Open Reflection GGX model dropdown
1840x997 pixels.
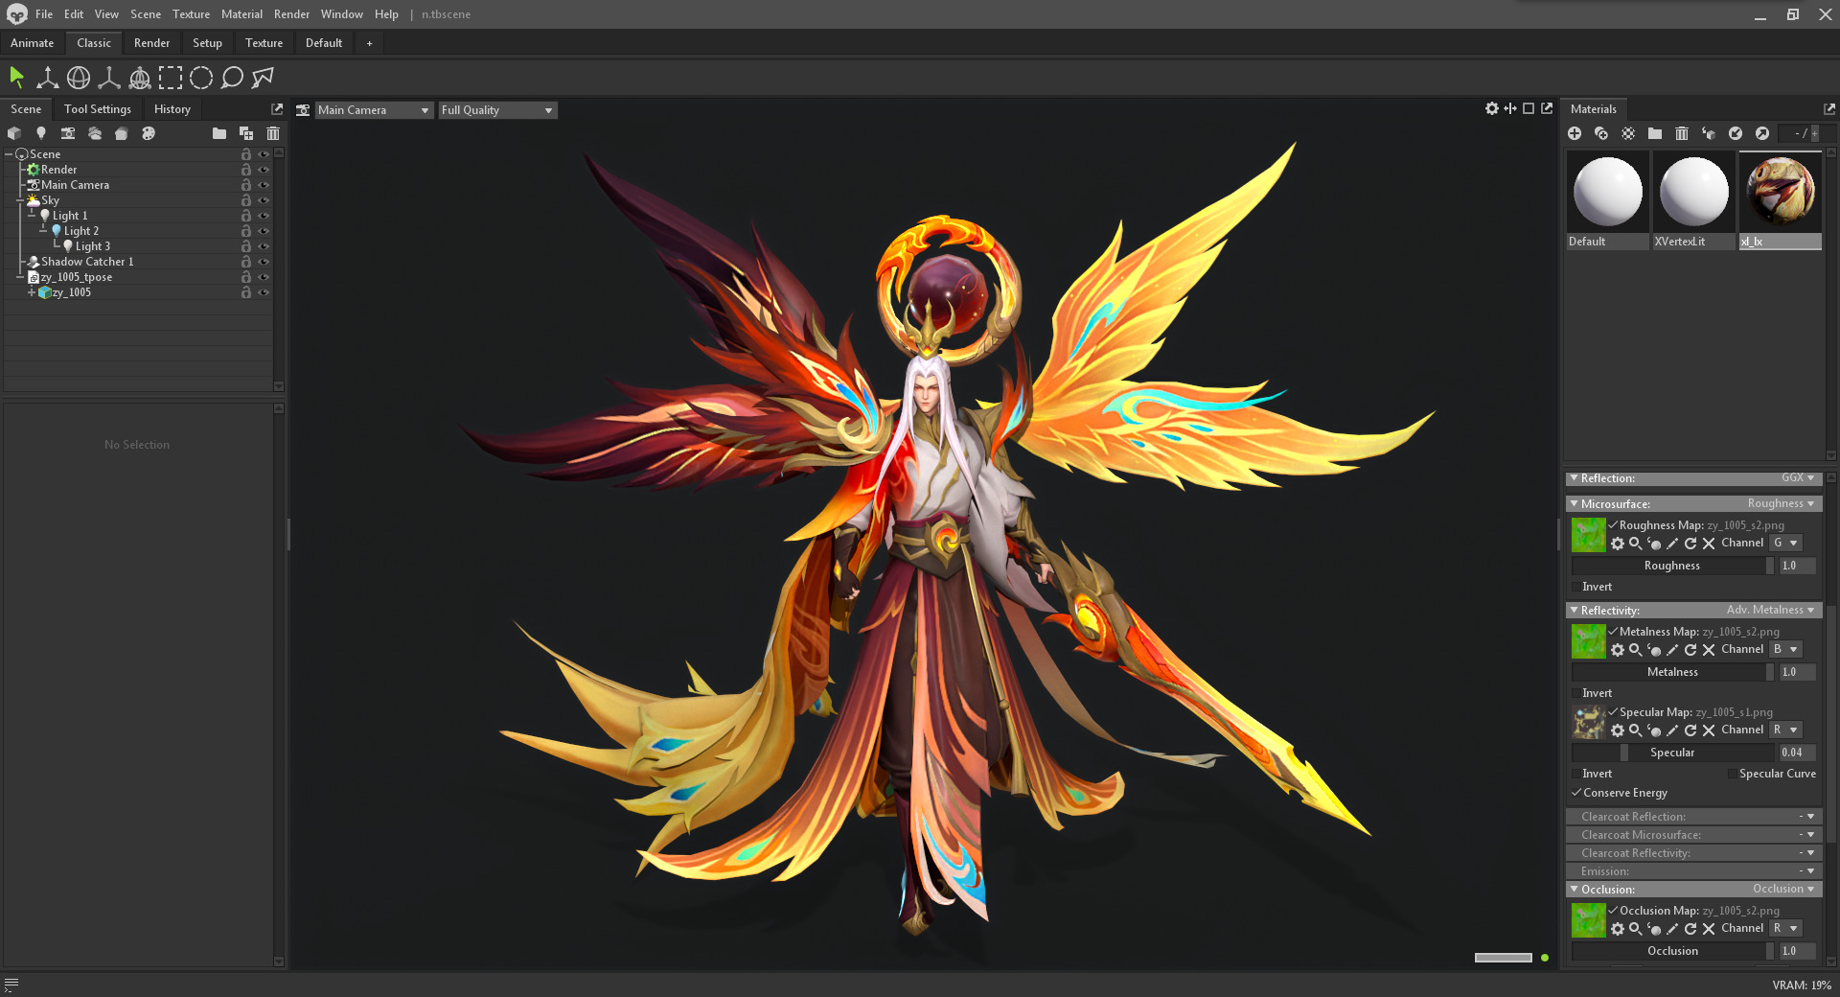(1799, 477)
